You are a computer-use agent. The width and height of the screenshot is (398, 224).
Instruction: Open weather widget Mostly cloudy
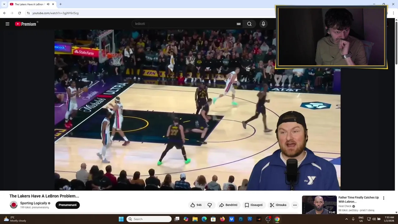pyautogui.click(x=15, y=219)
